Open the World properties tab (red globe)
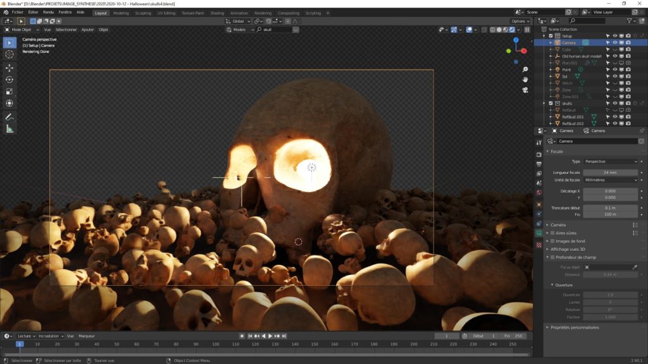The width and height of the screenshot is (648, 364). point(539,192)
